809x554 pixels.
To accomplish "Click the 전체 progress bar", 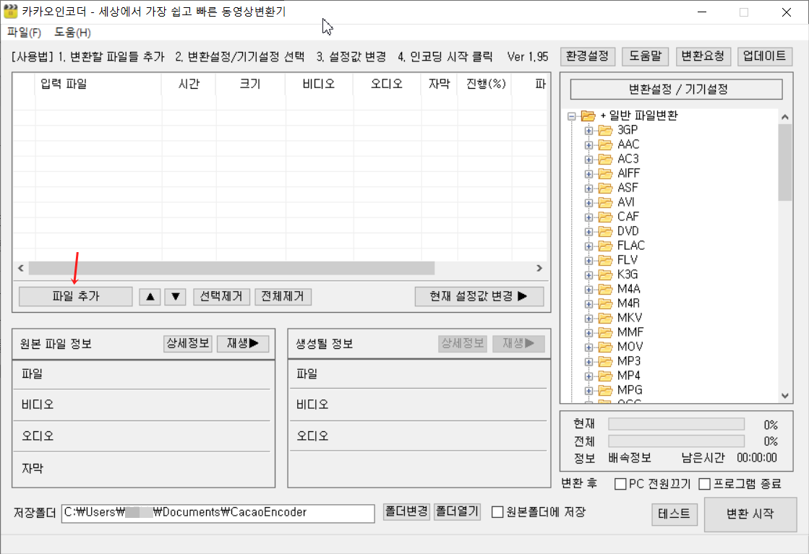I will tap(677, 441).
